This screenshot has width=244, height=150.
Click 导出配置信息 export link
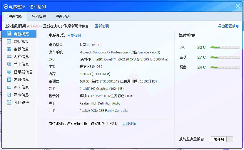coord(228,26)
